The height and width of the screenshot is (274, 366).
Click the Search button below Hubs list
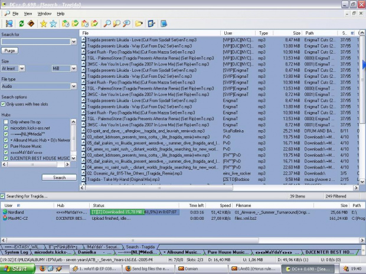pos(60,177)
